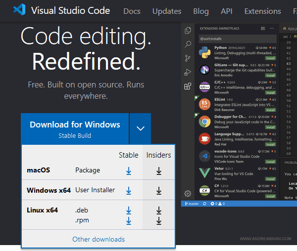Click the C/C++ extension icon
297x251 pixels.
(x=205, y=87)
